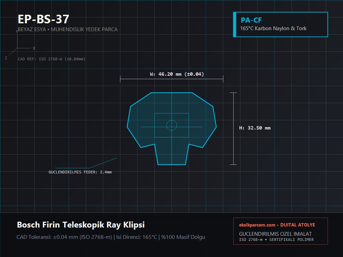Click the vertical height dimension line
Screen dimensions: 343x257
coord(233,128)
